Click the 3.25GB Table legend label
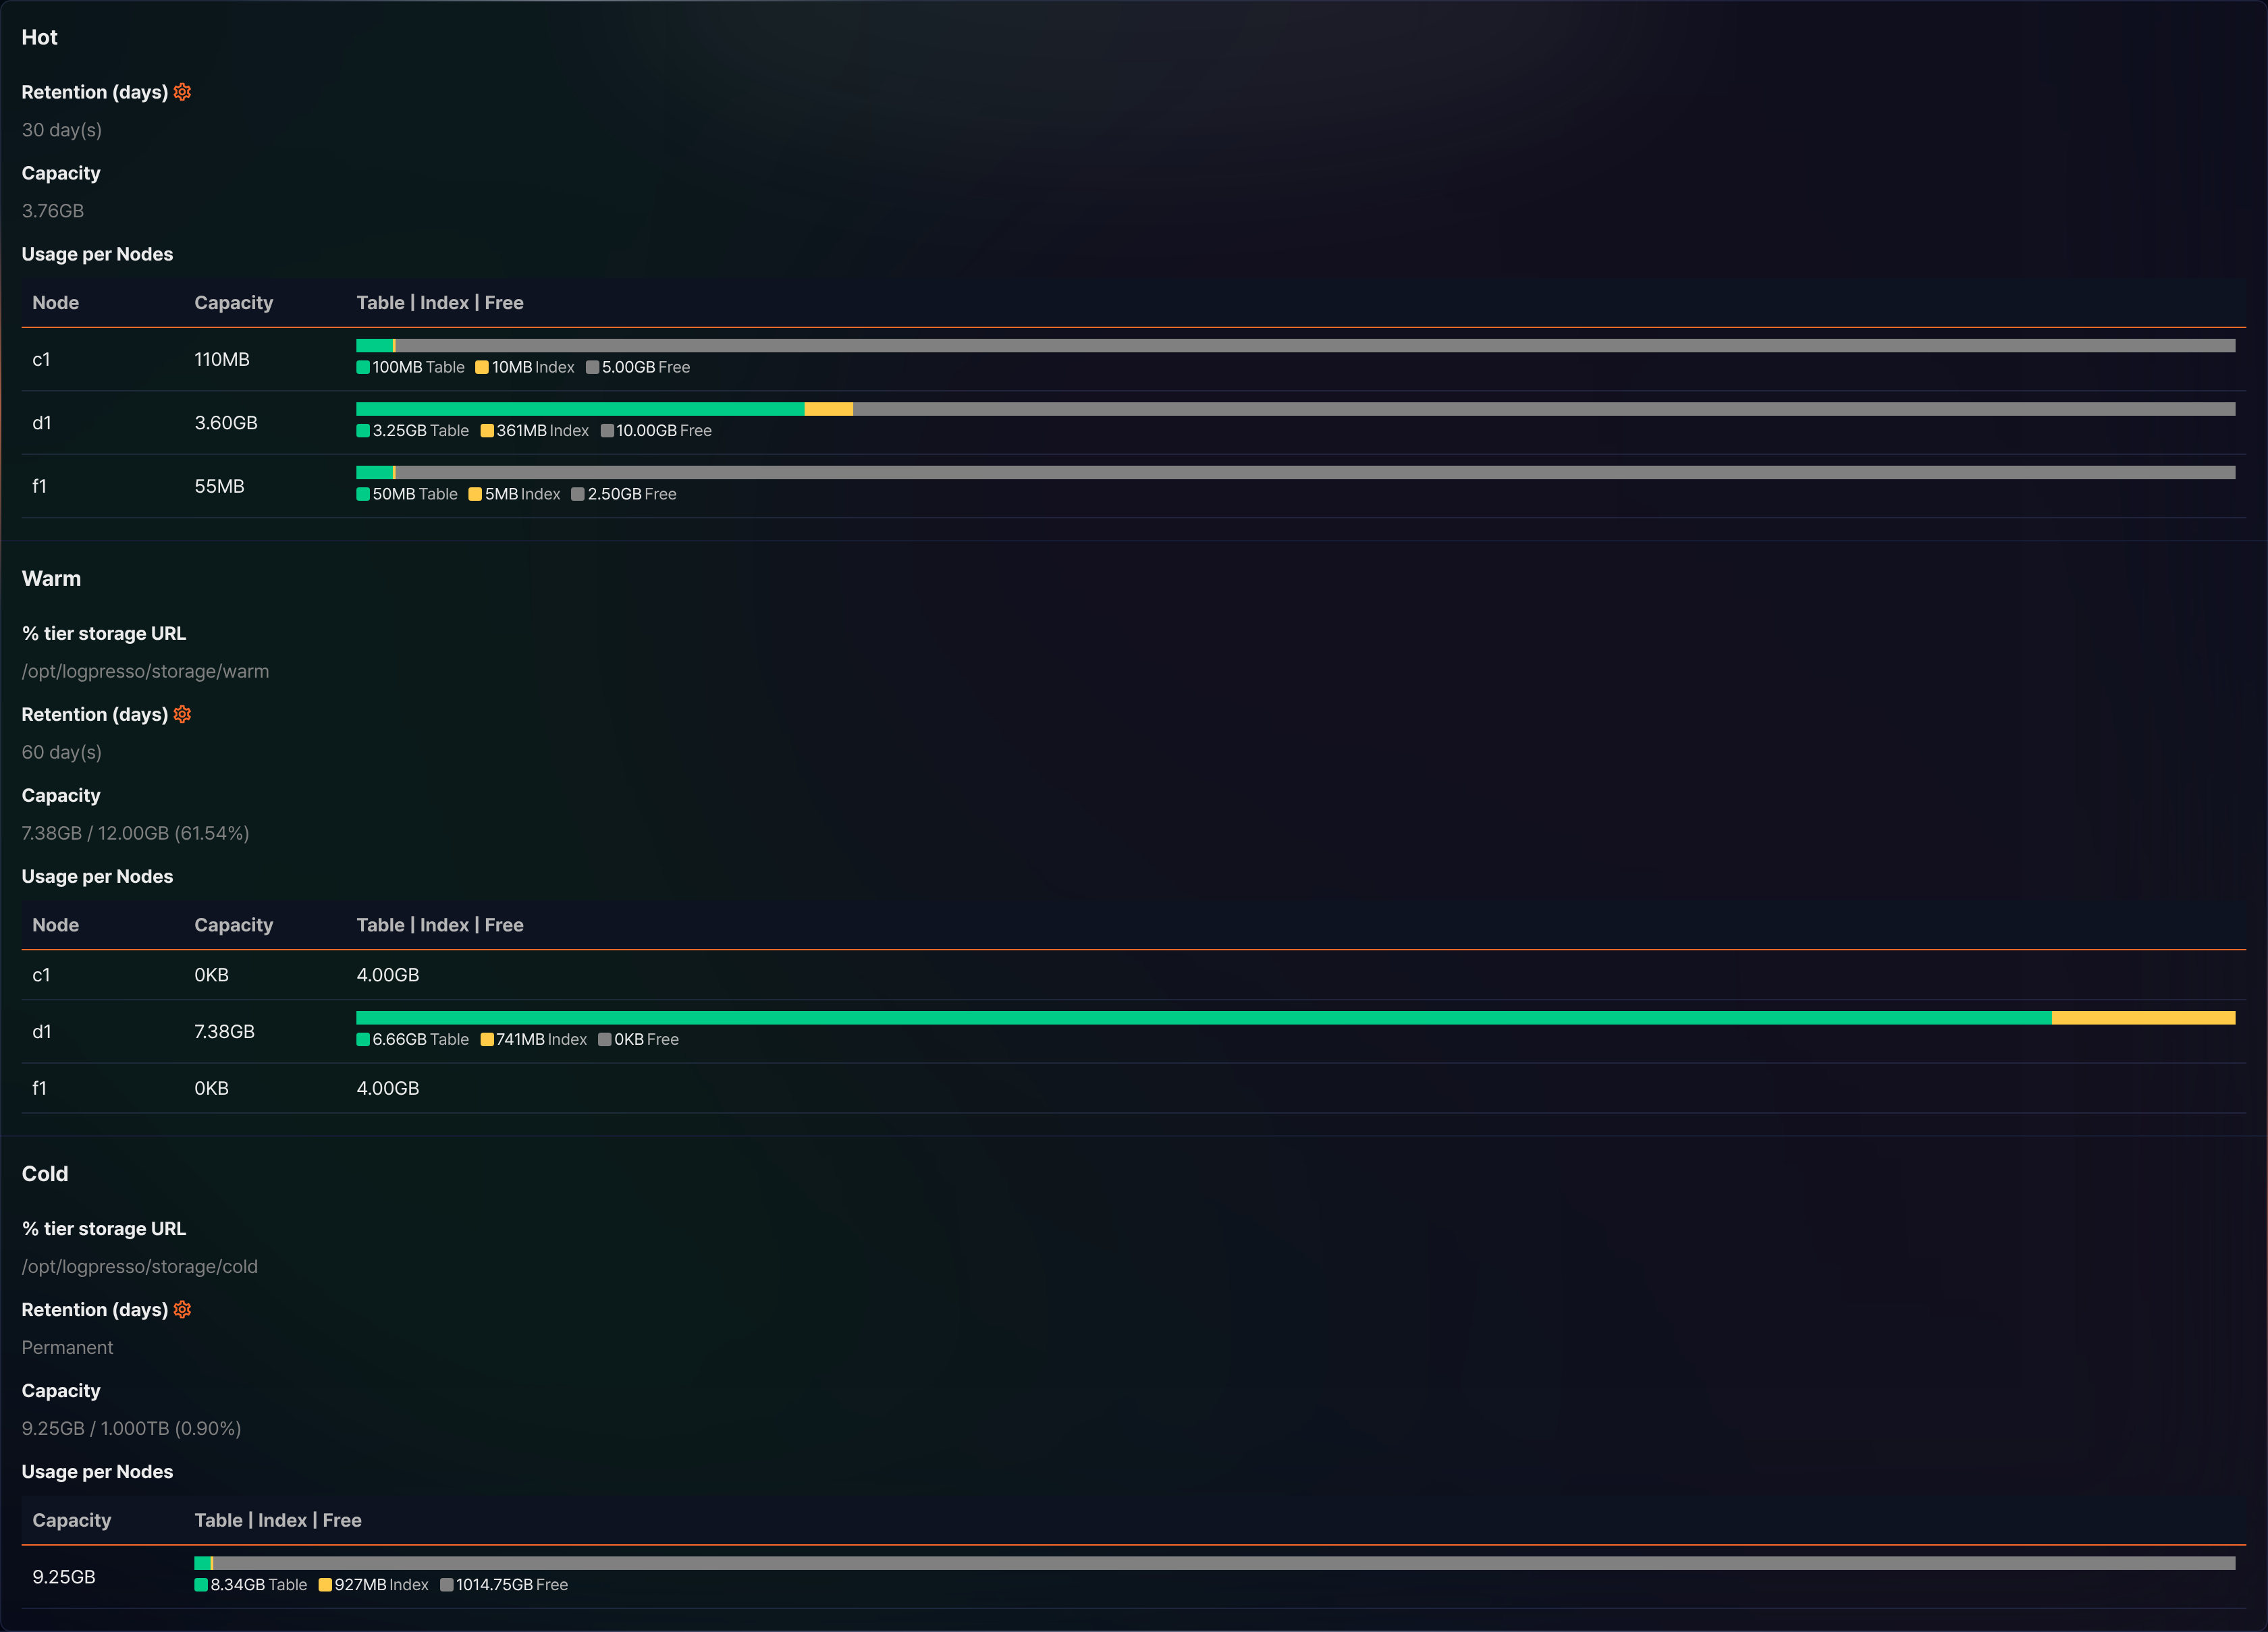 click(x=421, y=431)
